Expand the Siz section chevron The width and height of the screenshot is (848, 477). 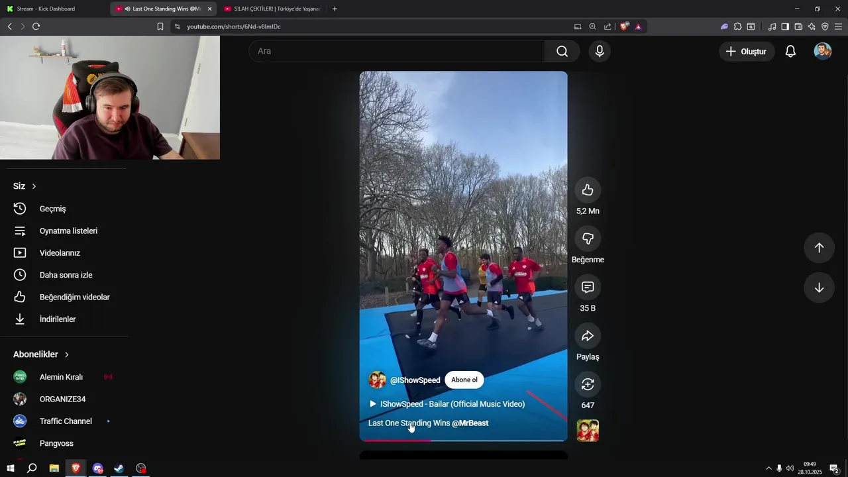click(34, 186)
